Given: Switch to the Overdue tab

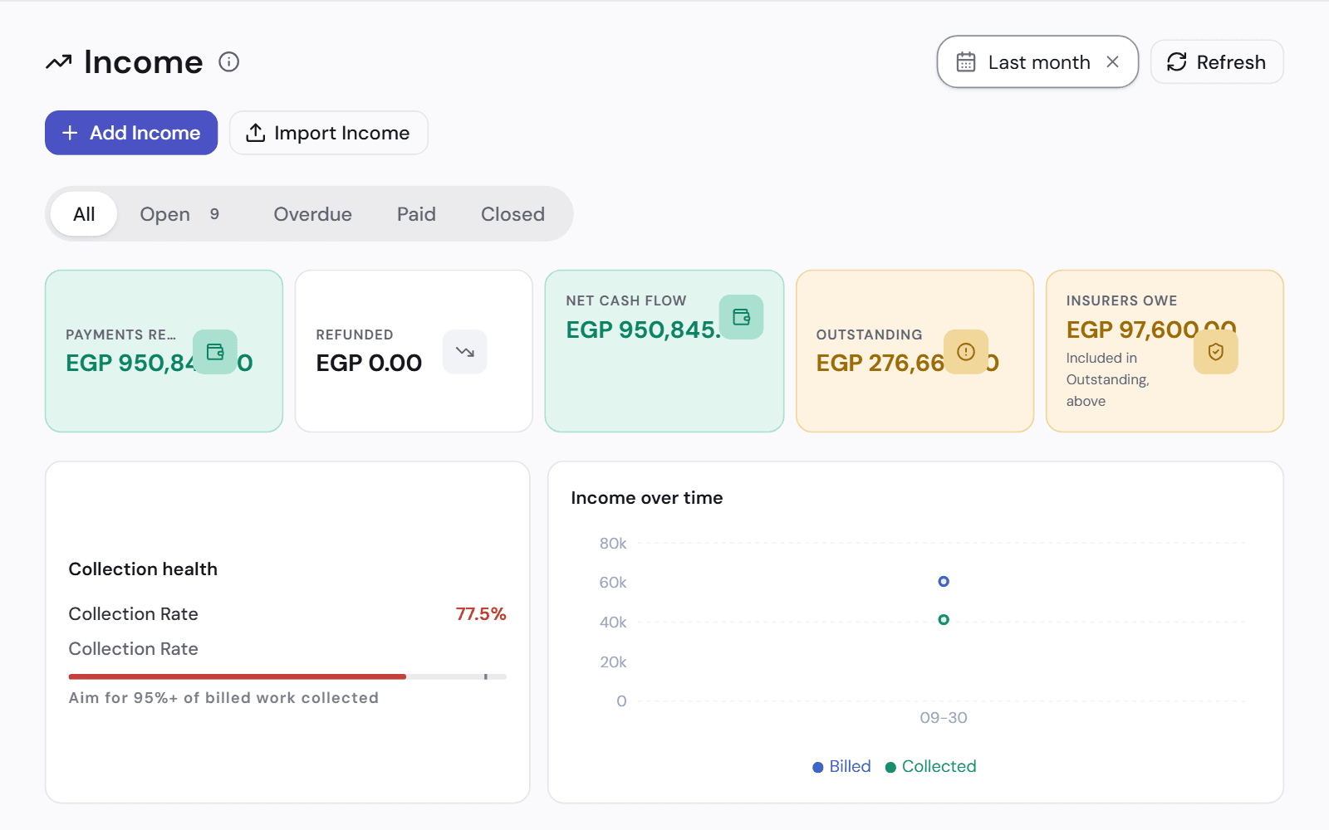Looking at the screenshot, I should (x=312, y=214).
